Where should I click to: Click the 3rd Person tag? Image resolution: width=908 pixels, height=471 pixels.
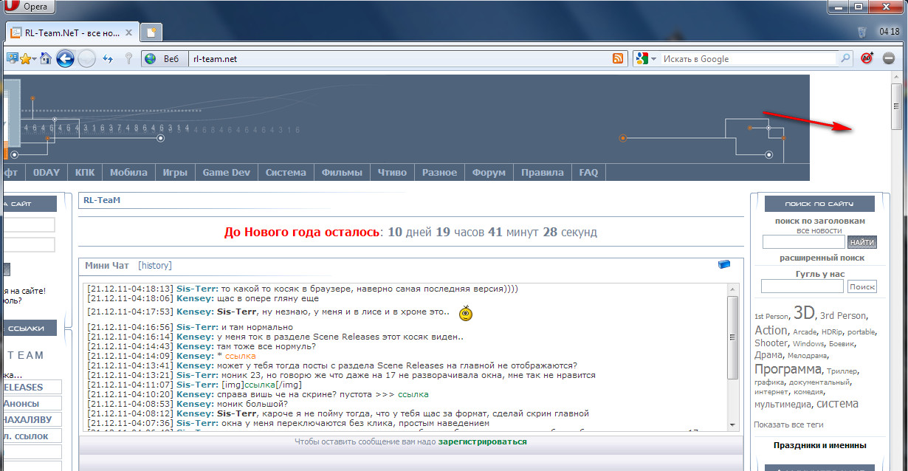coord(844,315)
